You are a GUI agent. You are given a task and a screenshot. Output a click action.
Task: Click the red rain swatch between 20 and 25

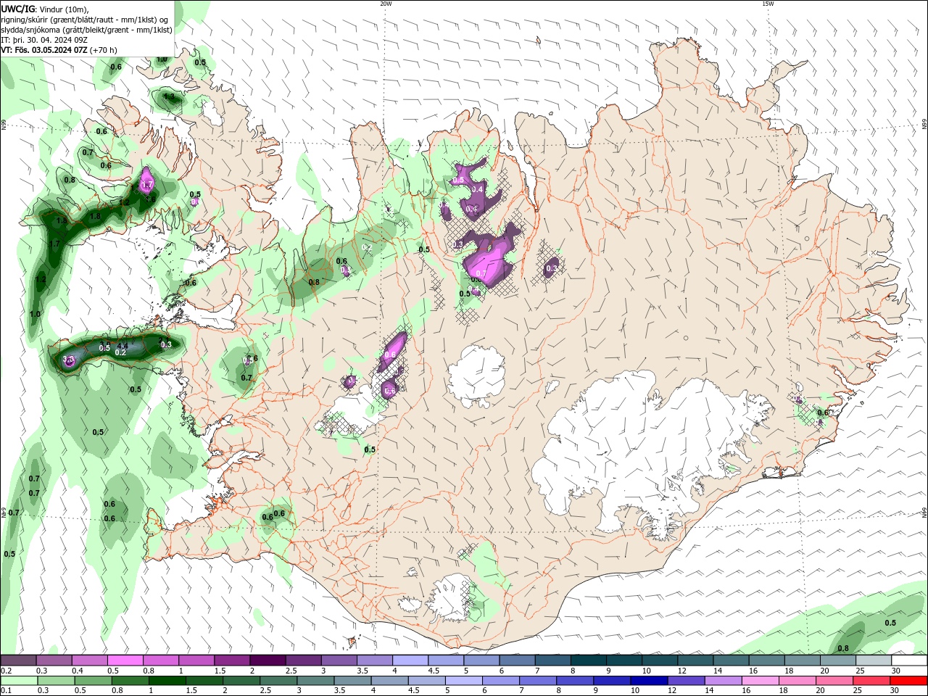click(x=834, y=681)
